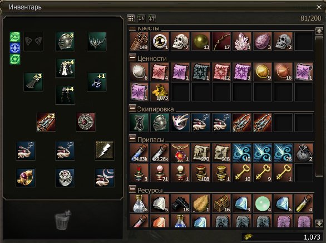
Task: Click the scroll down arrow button
Action: 319,223
